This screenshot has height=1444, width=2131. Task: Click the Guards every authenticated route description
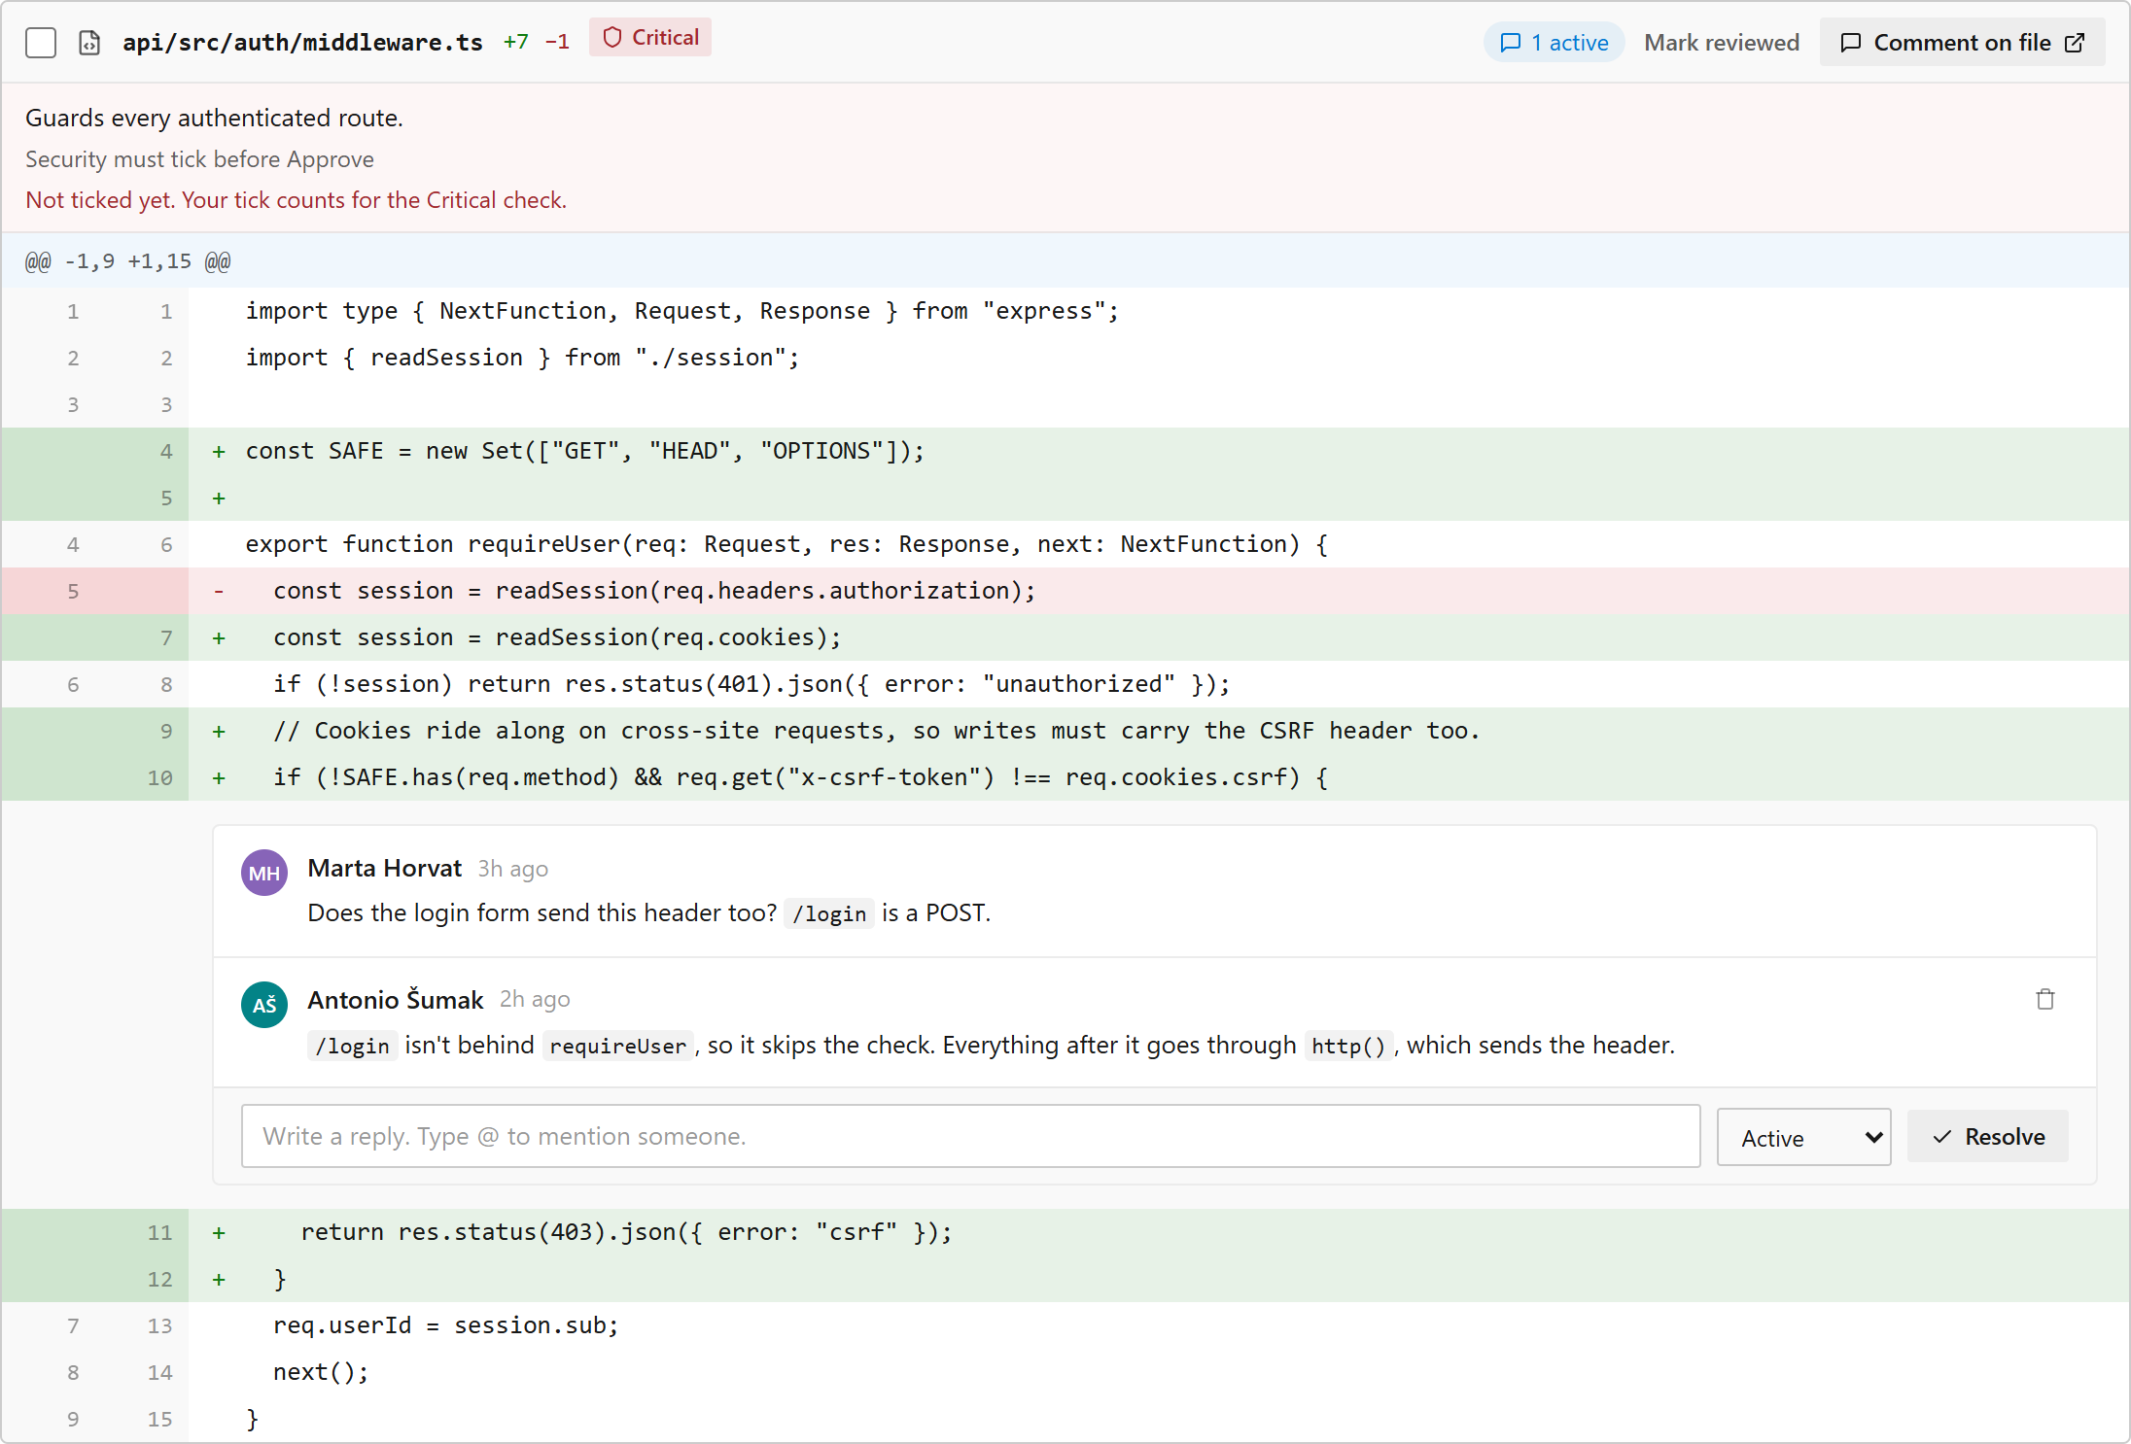tap(214, 118)
